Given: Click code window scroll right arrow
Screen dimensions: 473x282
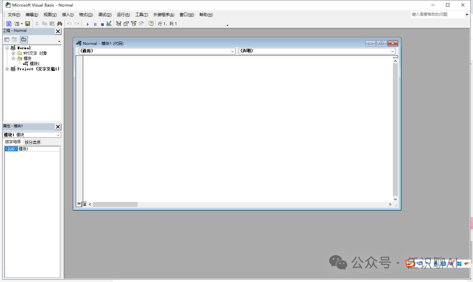Looking at the screenshot, I should tap(390, 205).
